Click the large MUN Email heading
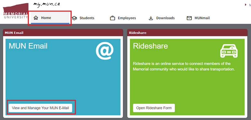 pyautogui.click(x=28, y=46)
